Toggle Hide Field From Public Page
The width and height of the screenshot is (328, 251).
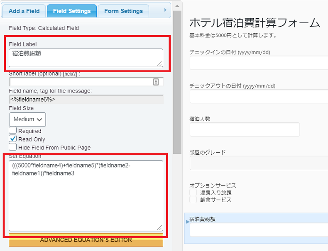point(13,147)
